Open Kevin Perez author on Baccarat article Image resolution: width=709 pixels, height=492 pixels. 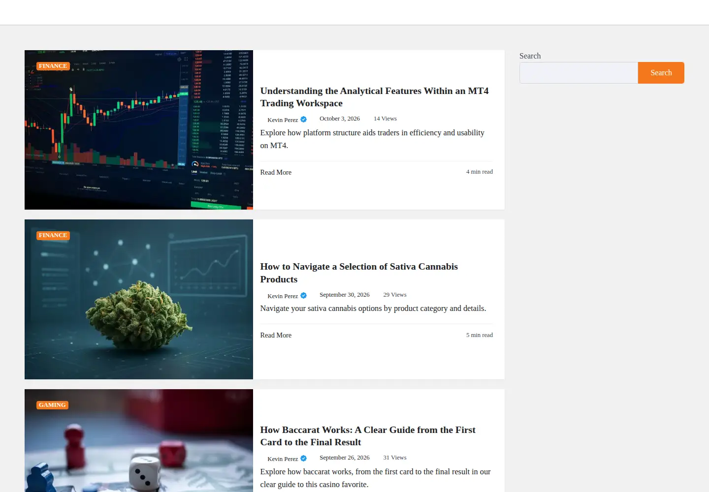click(x=283, y=459)
